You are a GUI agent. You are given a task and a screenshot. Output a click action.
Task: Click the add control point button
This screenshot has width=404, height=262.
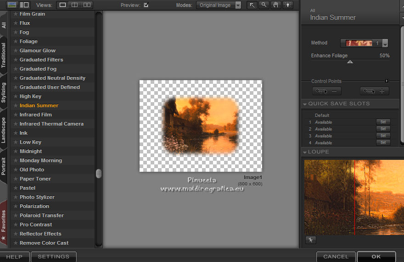click(374, 91)
